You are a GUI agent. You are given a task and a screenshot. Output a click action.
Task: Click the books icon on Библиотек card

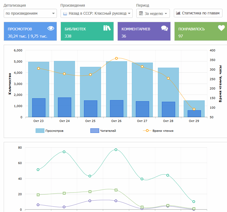coord(107,28)
